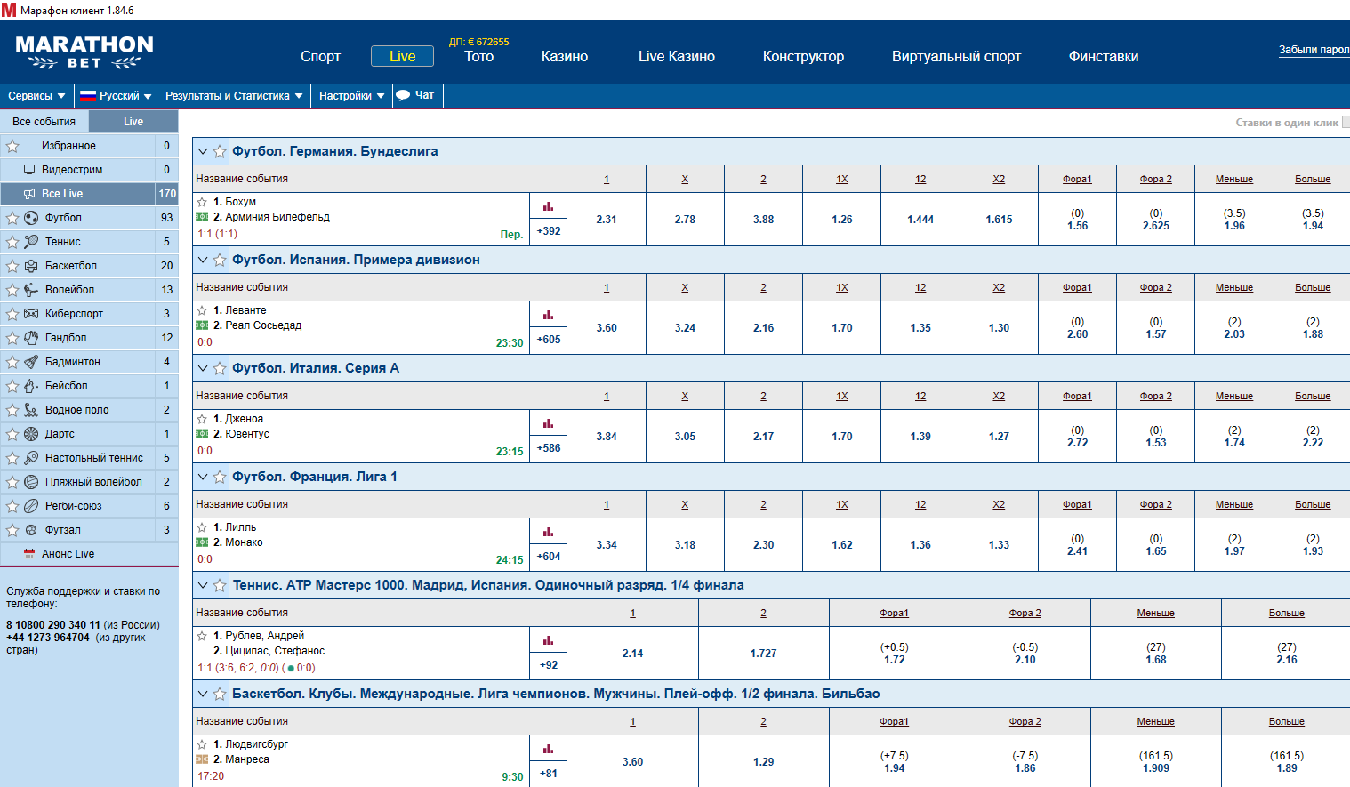Select odds 2.31 for Бохум win
Viewport: 1350px width, 787px height.
(607, 220)
